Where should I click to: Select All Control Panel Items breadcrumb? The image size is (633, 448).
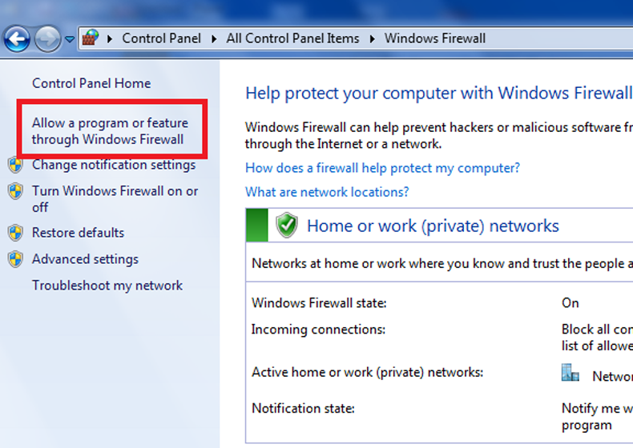pos(292,38)
